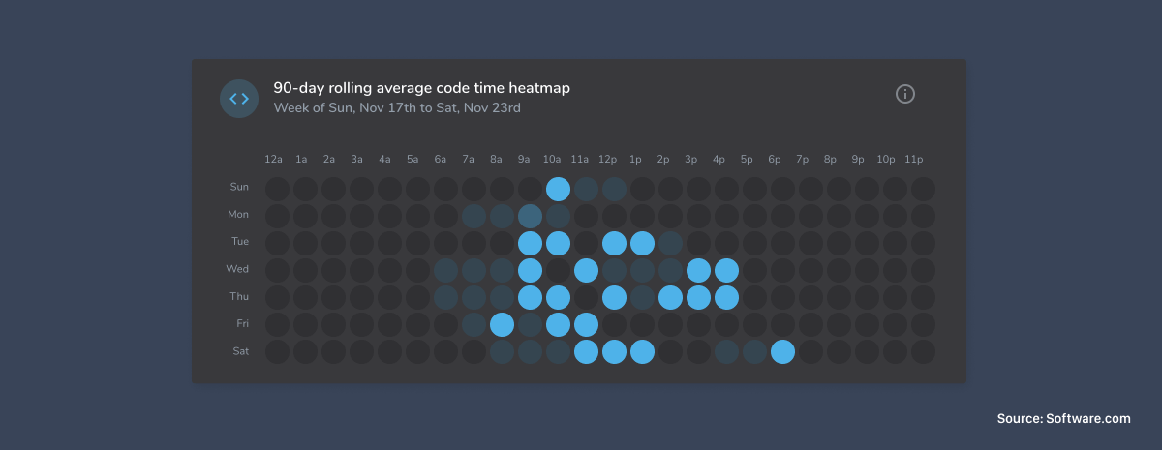Image resolution: width=1162 pixels, height=450 pixels.
Task: Click the heatmap title text
Action: pos(421,88)
